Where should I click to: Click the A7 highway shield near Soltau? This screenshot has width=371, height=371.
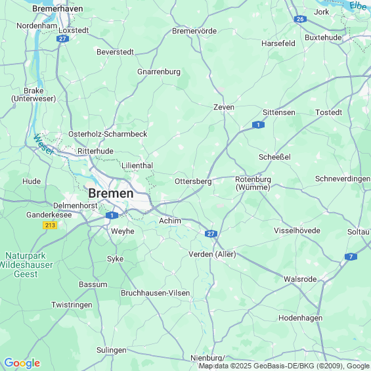[351, 257]
